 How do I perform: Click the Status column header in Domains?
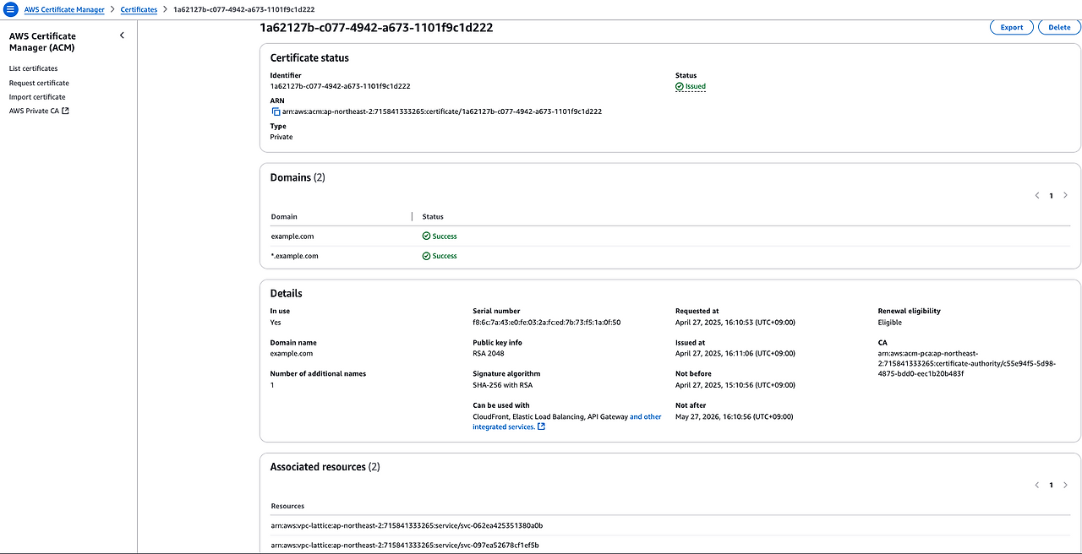click(433, 217)
